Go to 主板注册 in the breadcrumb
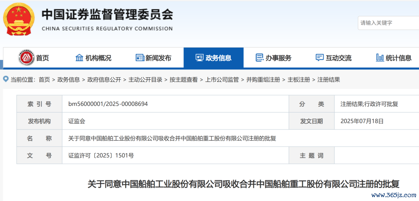This screenshot has width=419, height=201. pos(298,79)
